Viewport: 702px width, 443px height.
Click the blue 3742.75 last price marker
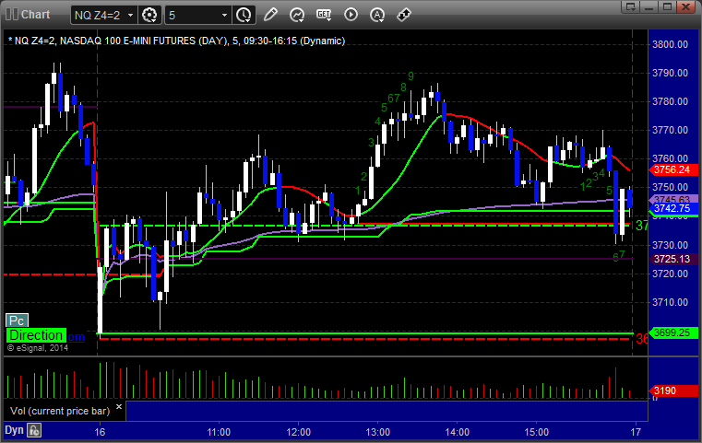pyautogui.click(x=672, y=209)
